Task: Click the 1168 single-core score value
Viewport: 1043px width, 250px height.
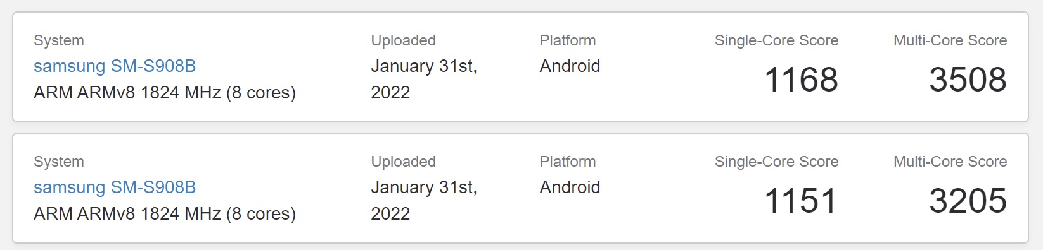Action: coord(801,80)
